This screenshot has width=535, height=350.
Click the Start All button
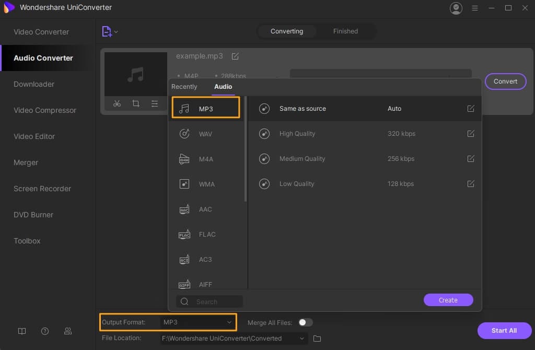(504, 331)
